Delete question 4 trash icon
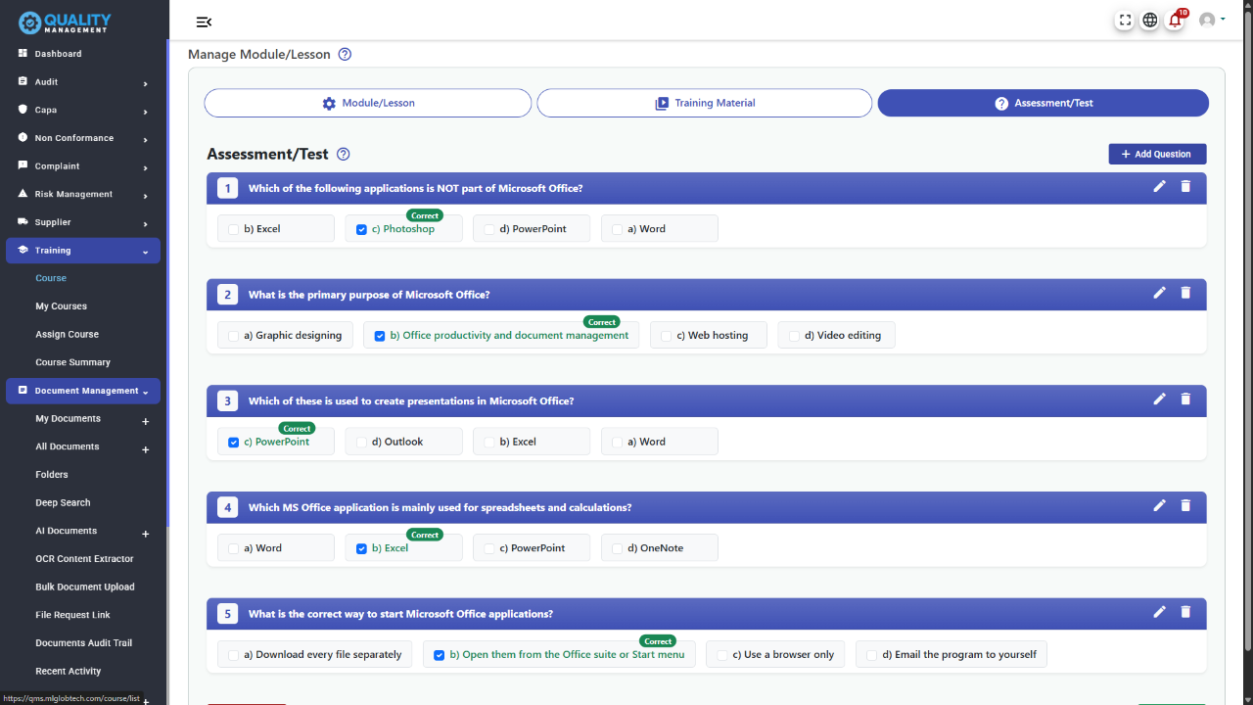This screenshot has width=1253, height=705. point(1185,505)
